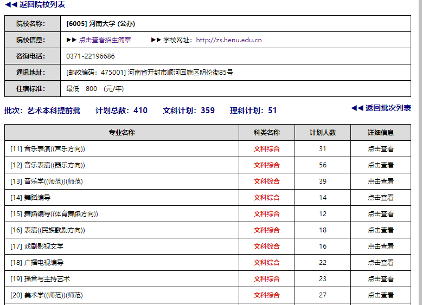View details for 音乐表演(声乐方向)

pyautogui.click(x=380, y=149)
